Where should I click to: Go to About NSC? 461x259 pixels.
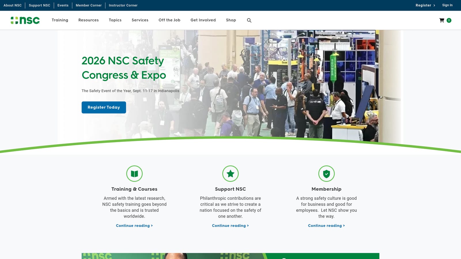pos(13,5)
